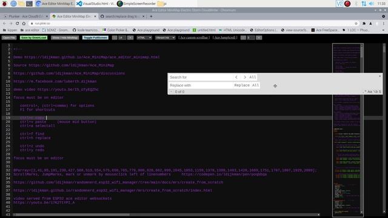Click the Toggle FullScreen button
The height and width of the screenshot is (218, 388).
(x=95, y=38)
